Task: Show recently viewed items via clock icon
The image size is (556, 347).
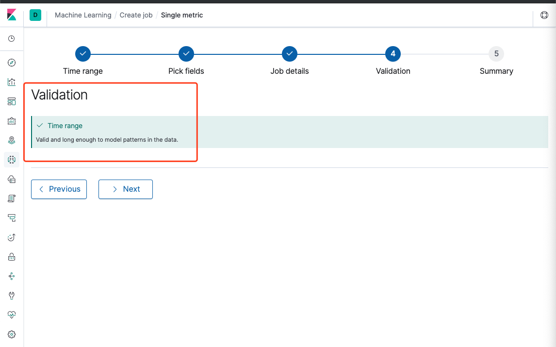Action: point(12,39)
